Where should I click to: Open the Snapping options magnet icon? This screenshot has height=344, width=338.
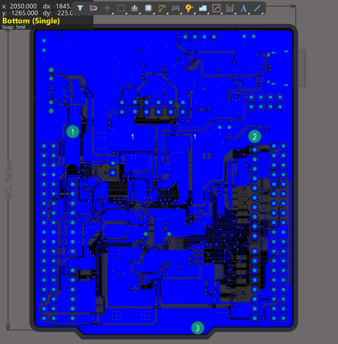pyautogui.click(x=94, y=8)
